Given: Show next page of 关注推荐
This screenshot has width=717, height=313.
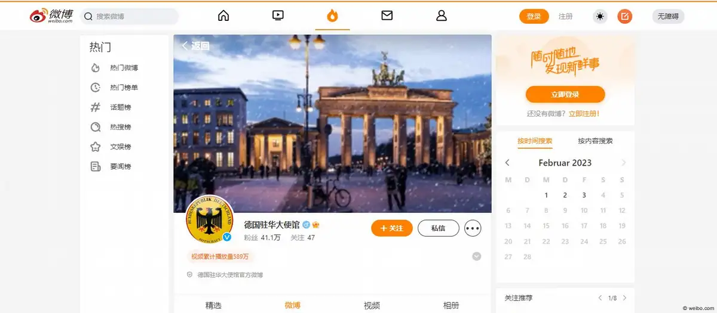Looking at the screenshot, I should [625, 297].
